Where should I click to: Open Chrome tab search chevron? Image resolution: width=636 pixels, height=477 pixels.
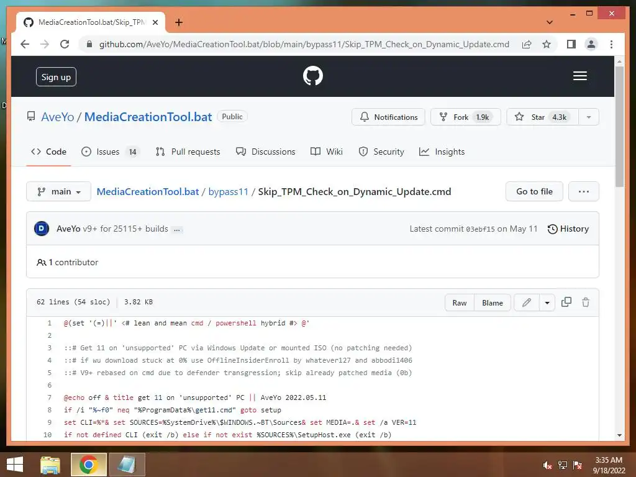coord(549,22)
